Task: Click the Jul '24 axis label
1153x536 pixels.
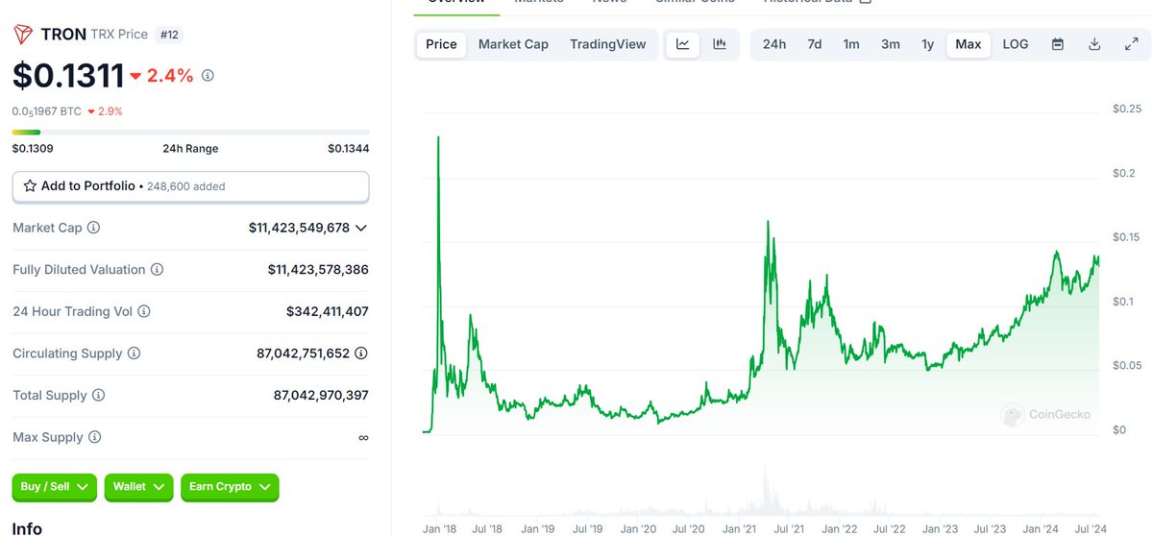Action: click(1092, 529)
